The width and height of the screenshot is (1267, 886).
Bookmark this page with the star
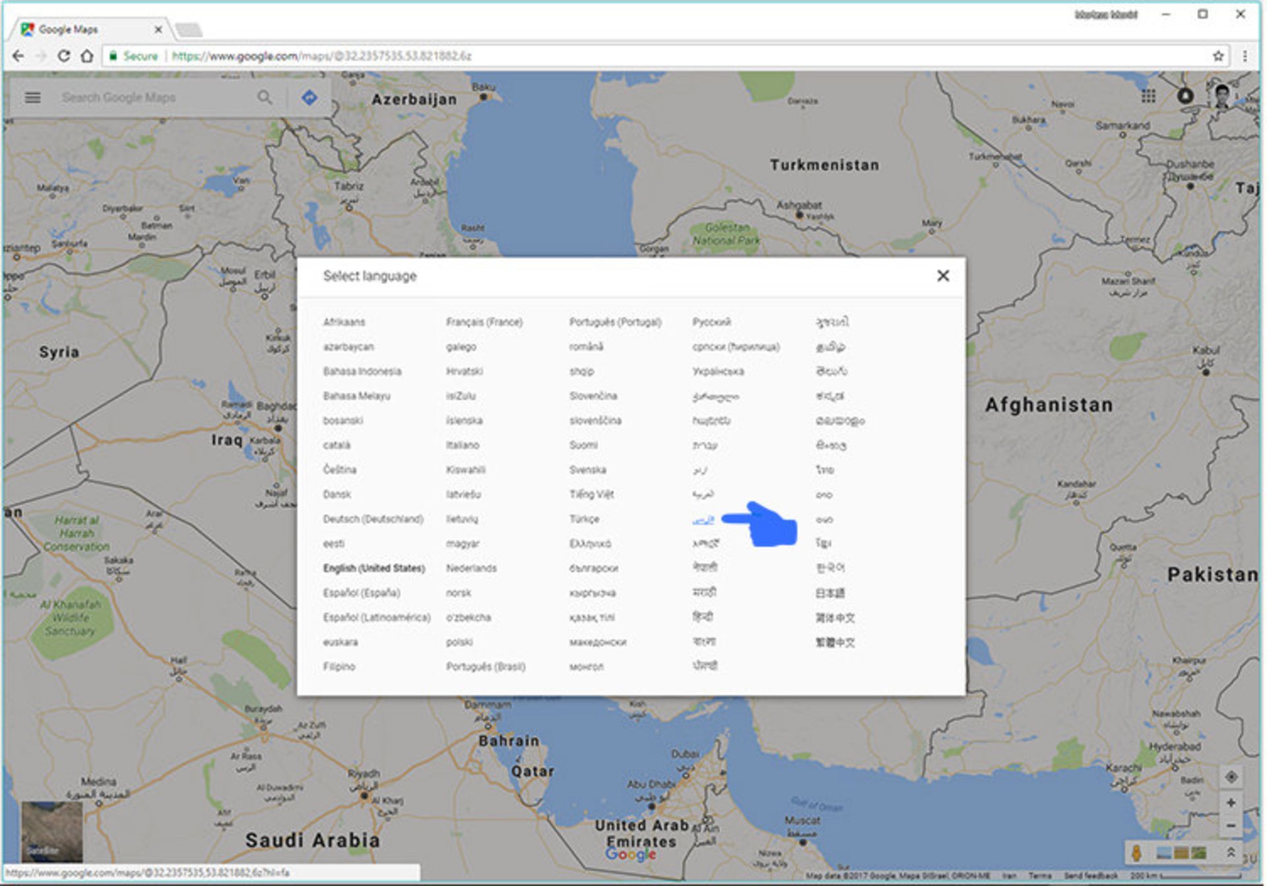coord(1218,56)
